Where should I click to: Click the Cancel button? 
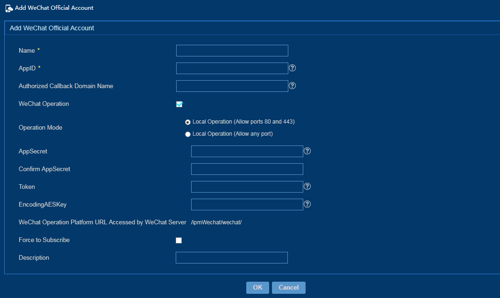pos(289,287)
